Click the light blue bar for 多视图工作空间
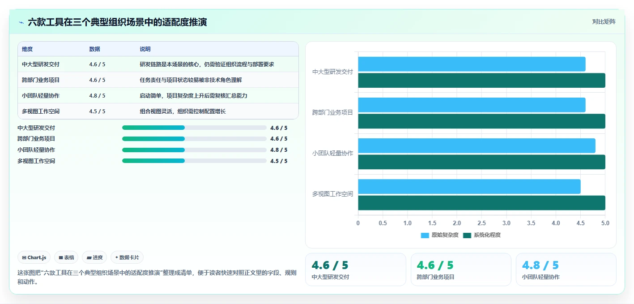The height and width of the screenshot is (304, 634). [469, 186]
